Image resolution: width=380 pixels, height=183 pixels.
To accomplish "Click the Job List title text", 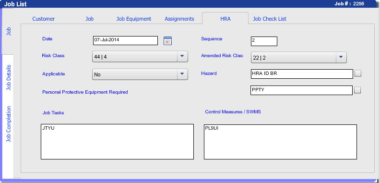I will coord(15,4).
